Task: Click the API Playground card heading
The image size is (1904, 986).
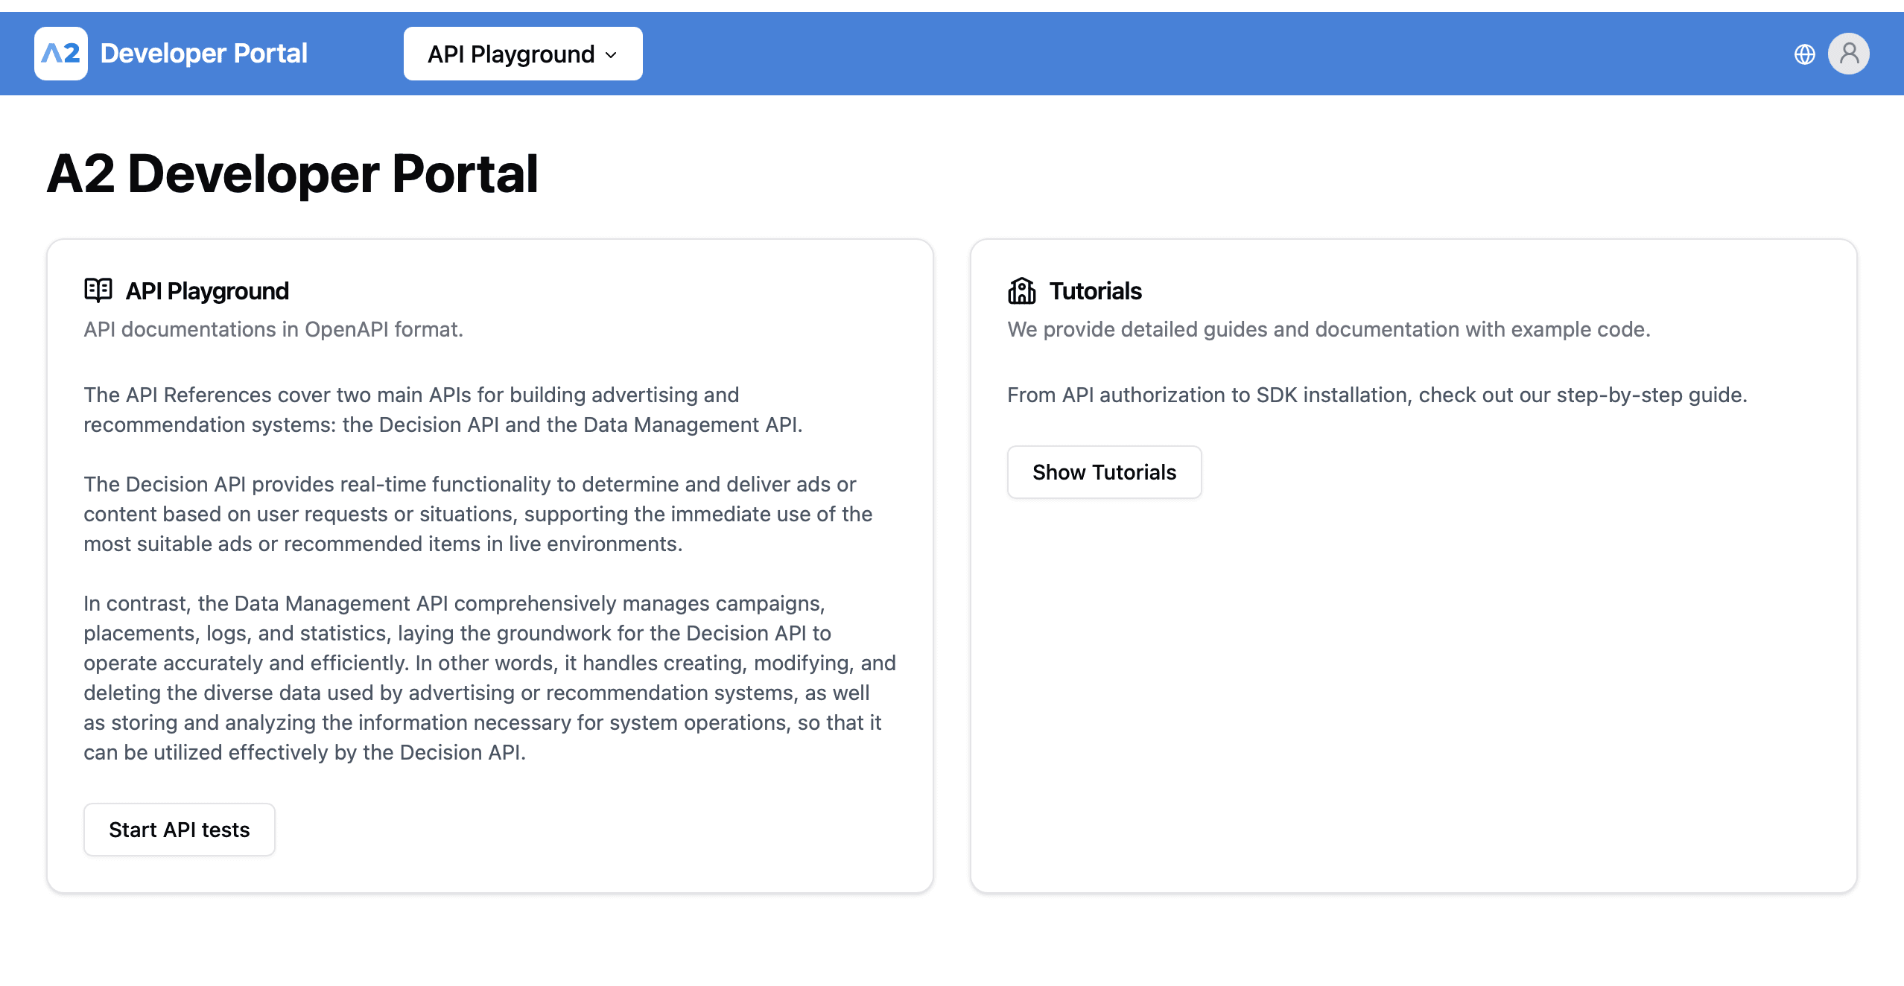Action: point(207,290)
